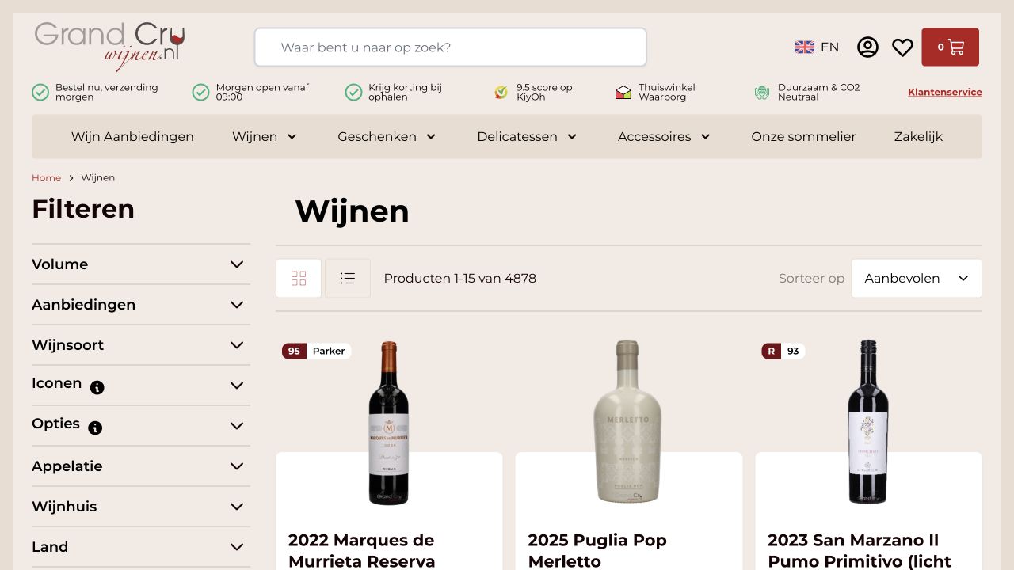Click the UK flag language icon
This screenshot has width=1014, height=570.
(804, 47)
